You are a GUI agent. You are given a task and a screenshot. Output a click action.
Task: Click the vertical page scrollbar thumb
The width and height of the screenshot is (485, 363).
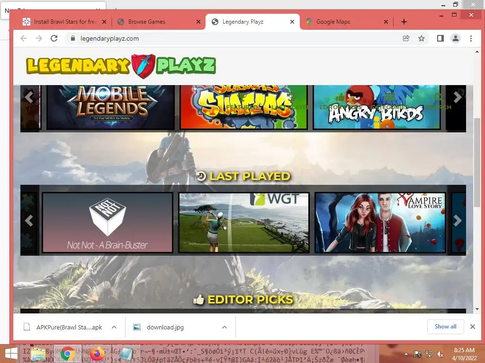[477, 163]
